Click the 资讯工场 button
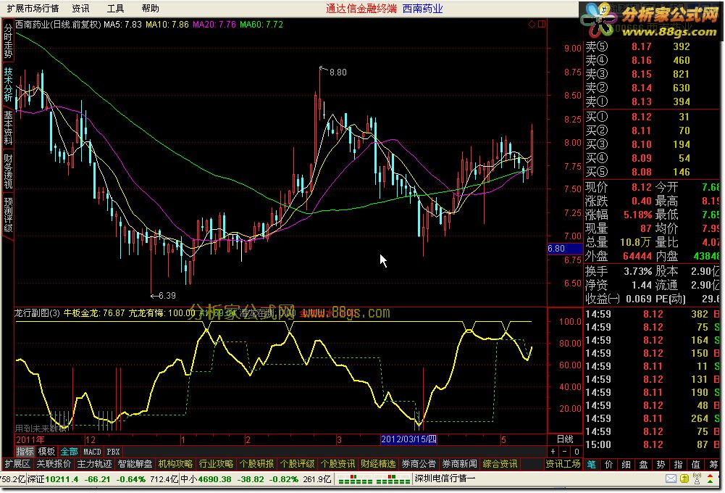This screenshot has width=725, height=493. coord(563,464)
